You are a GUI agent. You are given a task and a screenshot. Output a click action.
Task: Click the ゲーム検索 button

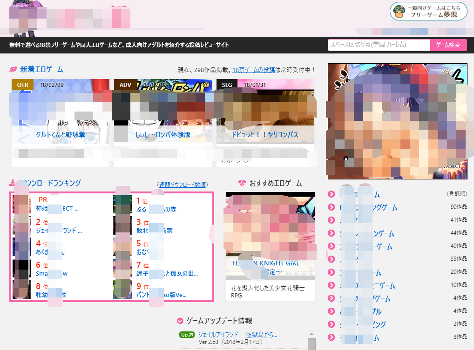[x=448, y=45]
